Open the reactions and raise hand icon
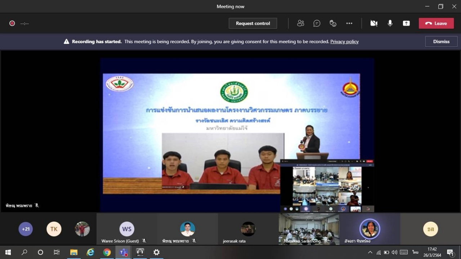This screenshot has height=259, width=461. tap(333, 23)
